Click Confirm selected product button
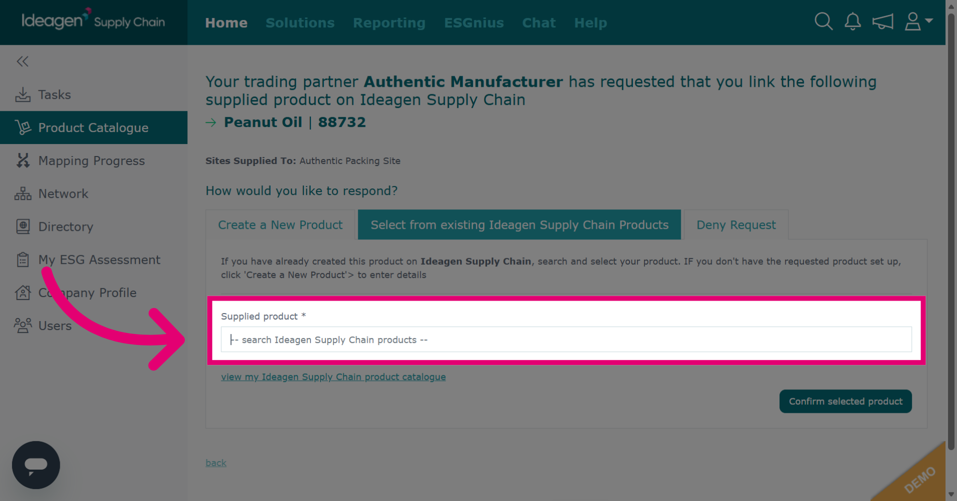This screenshot has width=957, height=501. [845, 401]
